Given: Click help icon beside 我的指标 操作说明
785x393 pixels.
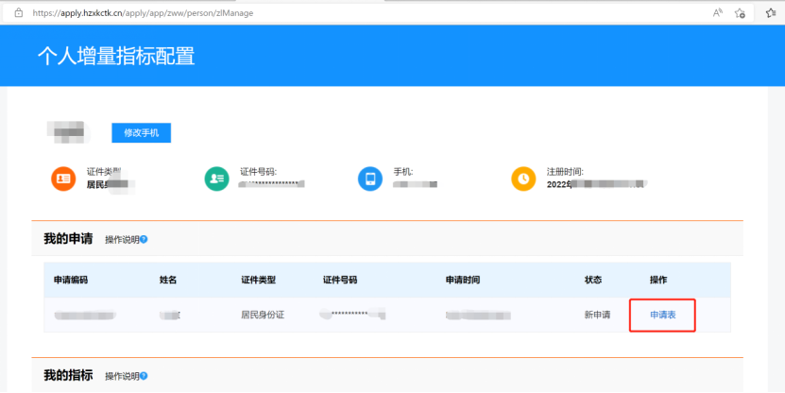Looking at the screenshot, I should point(144,376).
